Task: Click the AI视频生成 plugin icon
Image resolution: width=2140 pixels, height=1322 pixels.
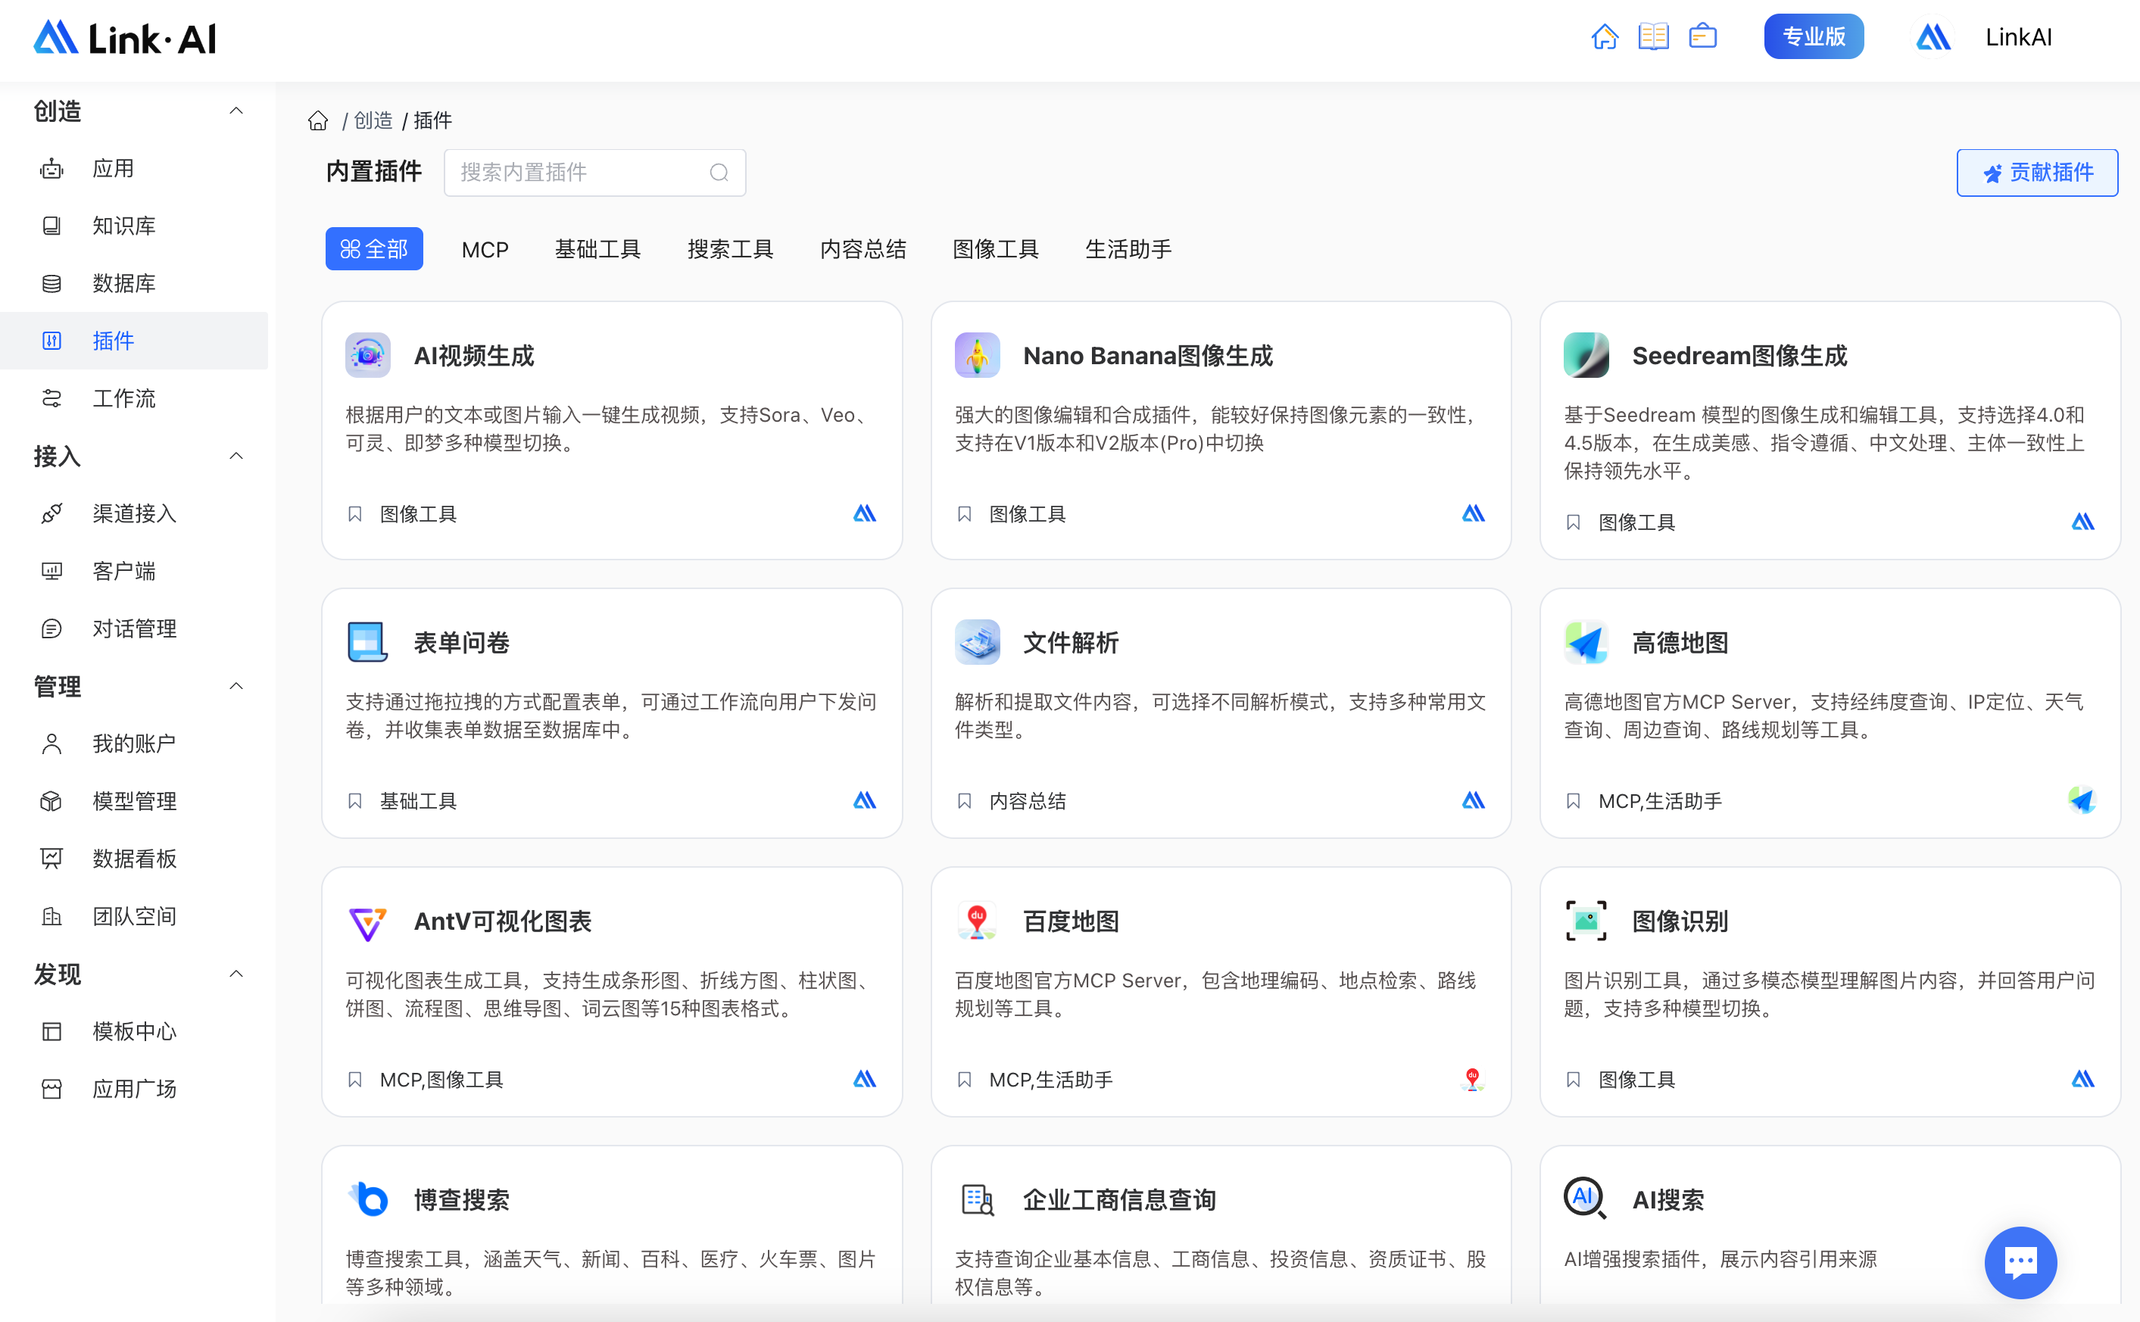Action: pos(367,355)
